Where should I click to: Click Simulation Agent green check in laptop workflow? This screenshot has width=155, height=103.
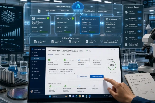tap(65, 60)
